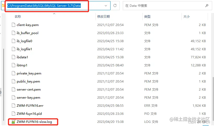Select file name client-key.pem
This screenshot has width=214, height=126.
28,25
